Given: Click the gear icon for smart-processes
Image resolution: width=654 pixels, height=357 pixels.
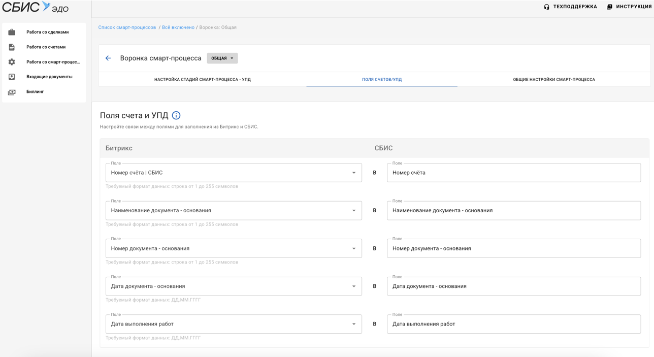Looking at the screenshot, I should (12, 62).
